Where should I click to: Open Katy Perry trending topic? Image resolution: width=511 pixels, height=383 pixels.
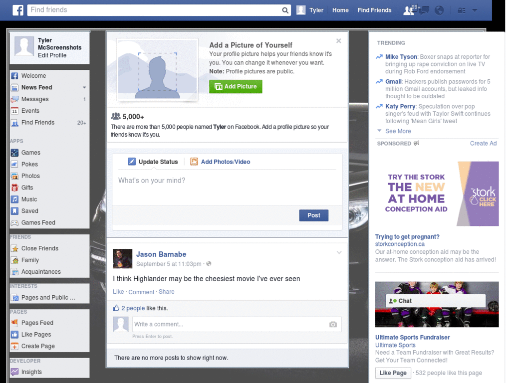tap(400, 106)
